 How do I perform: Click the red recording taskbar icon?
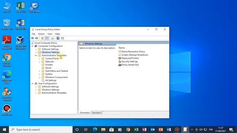point(177,130)
